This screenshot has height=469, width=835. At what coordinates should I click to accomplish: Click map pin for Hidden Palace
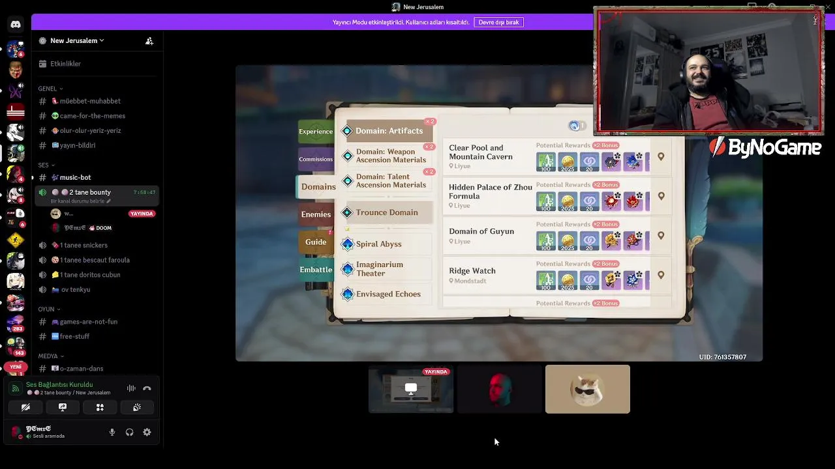[661, 196]
